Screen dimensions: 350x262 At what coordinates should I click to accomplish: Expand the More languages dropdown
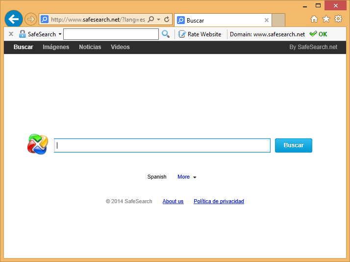click(187, 177)
